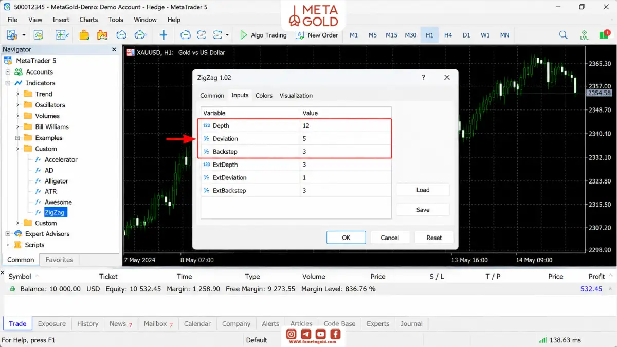Click the Telegram icon in footer
617x347 pixels.
(306, 334)
